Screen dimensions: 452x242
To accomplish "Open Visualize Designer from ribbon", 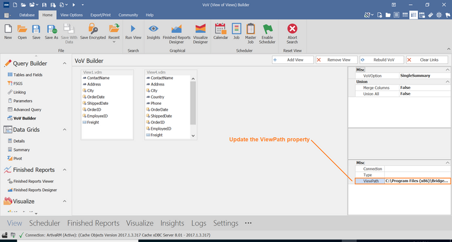I will tap(200, 34).
